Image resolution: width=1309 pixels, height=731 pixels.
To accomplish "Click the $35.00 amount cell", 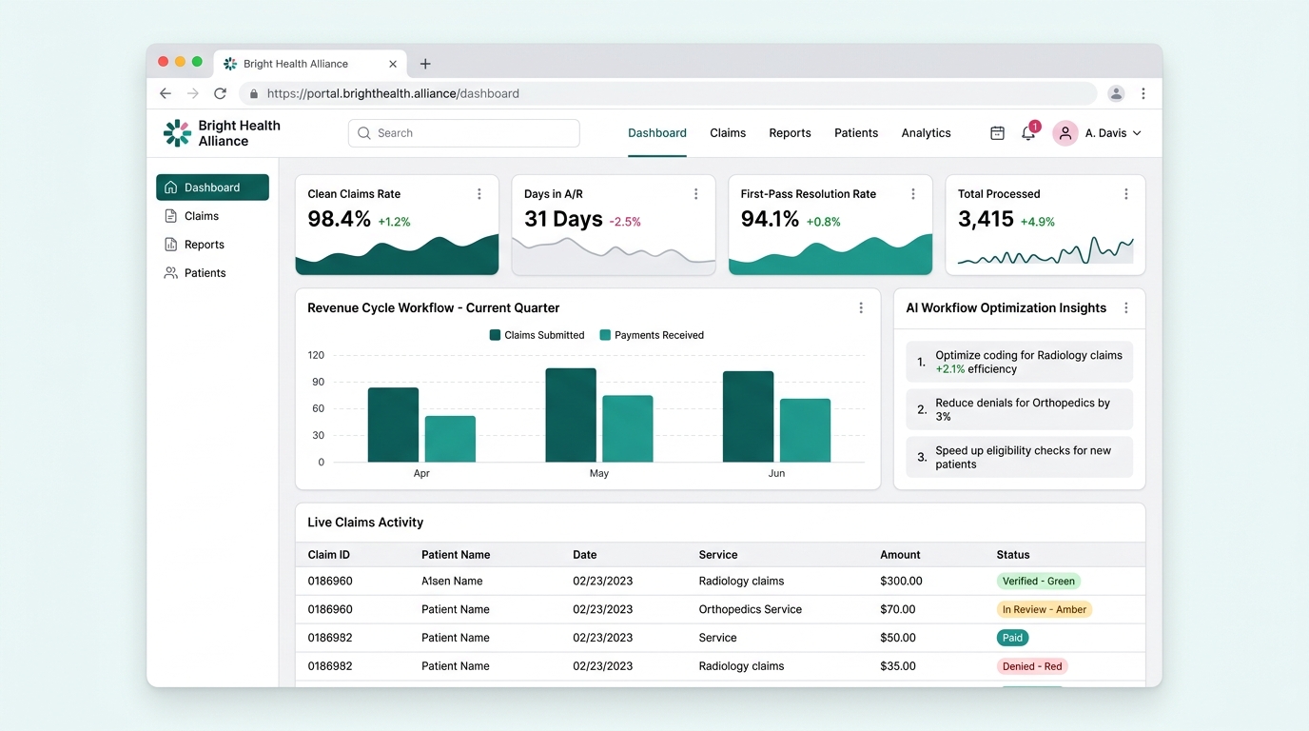I will [898, 666].
